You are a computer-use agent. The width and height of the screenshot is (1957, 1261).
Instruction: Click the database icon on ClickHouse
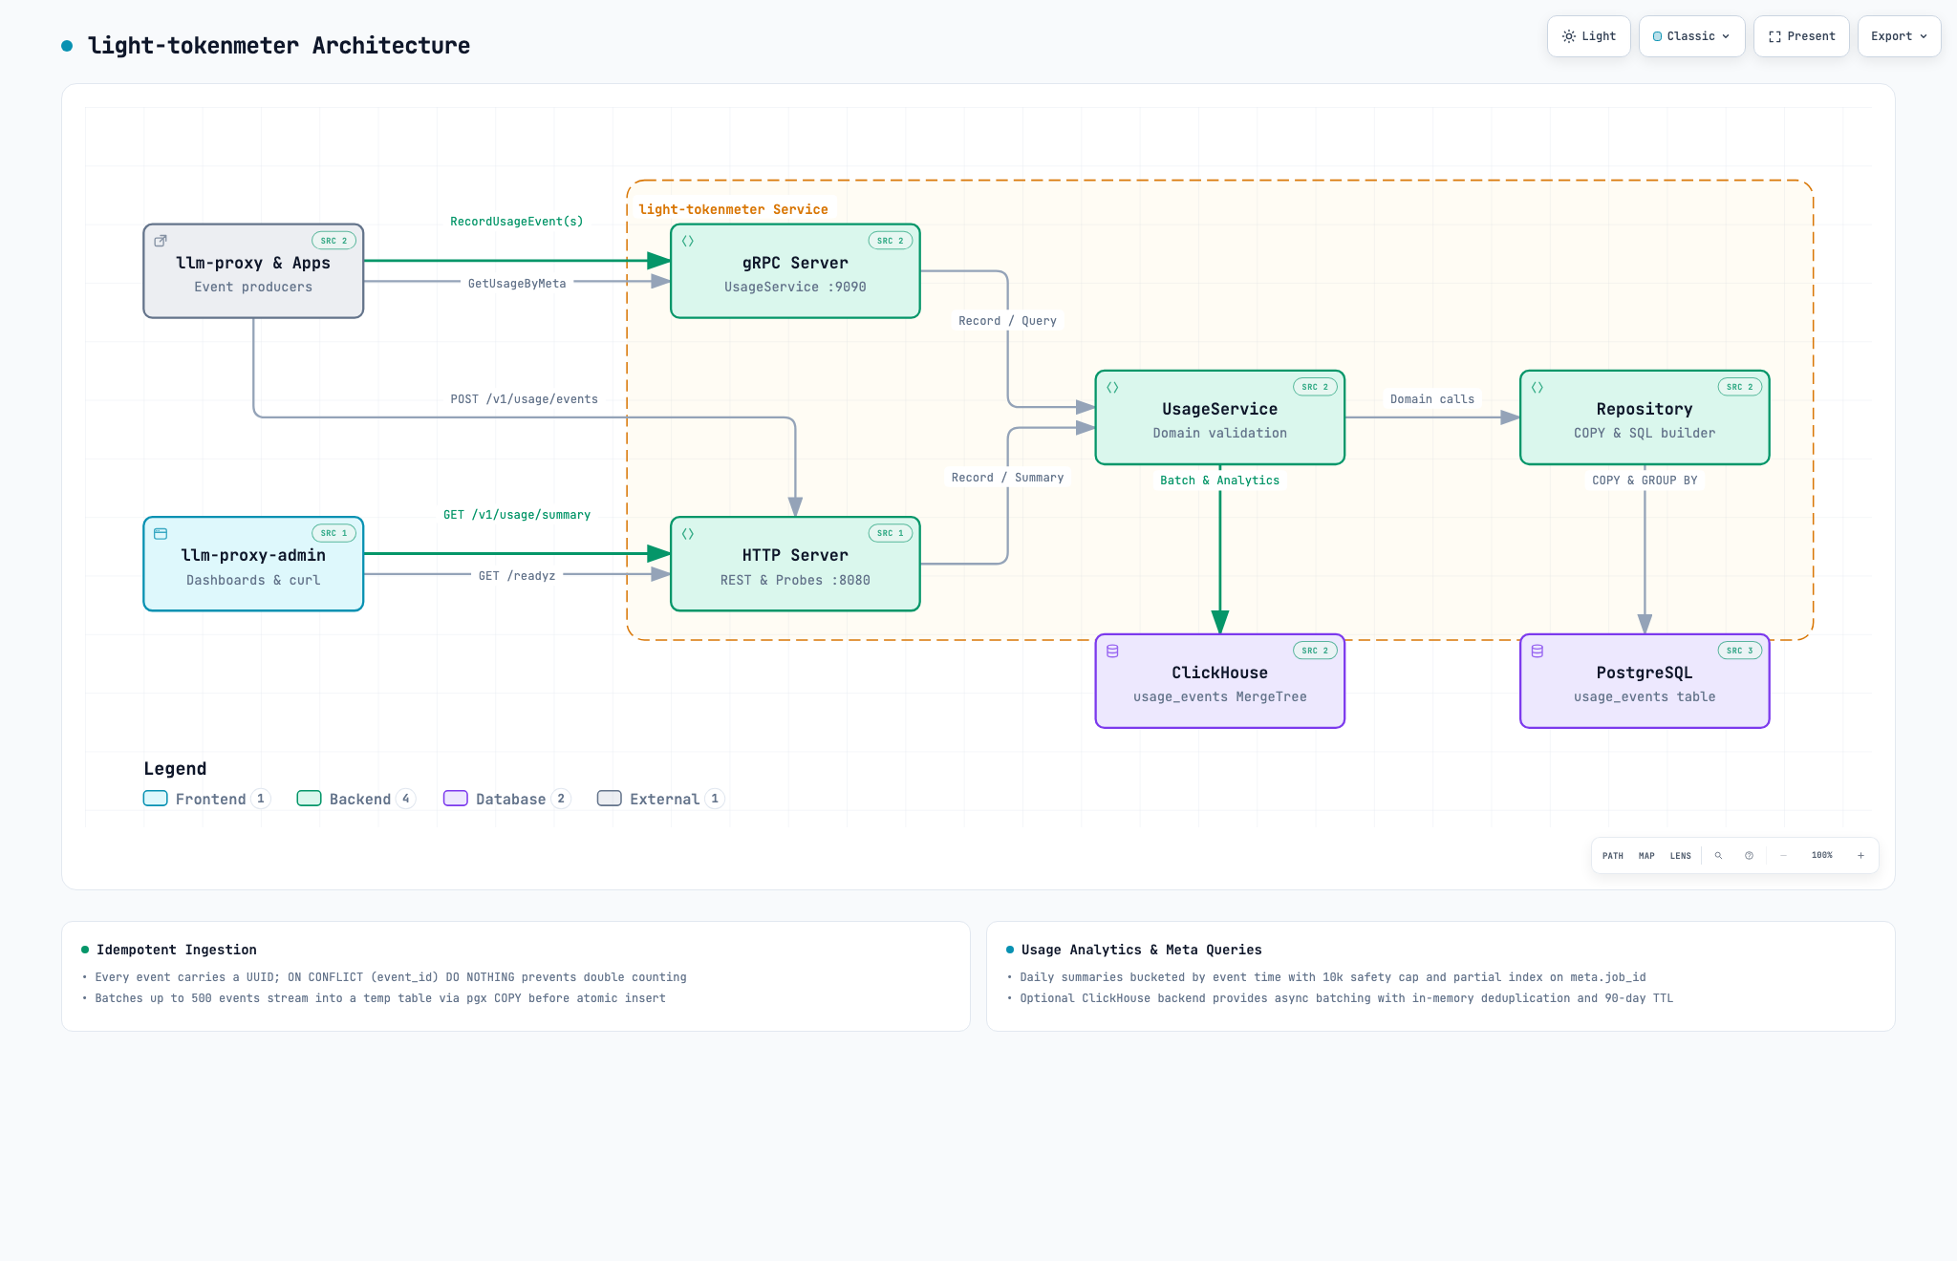coord(1112,652)
